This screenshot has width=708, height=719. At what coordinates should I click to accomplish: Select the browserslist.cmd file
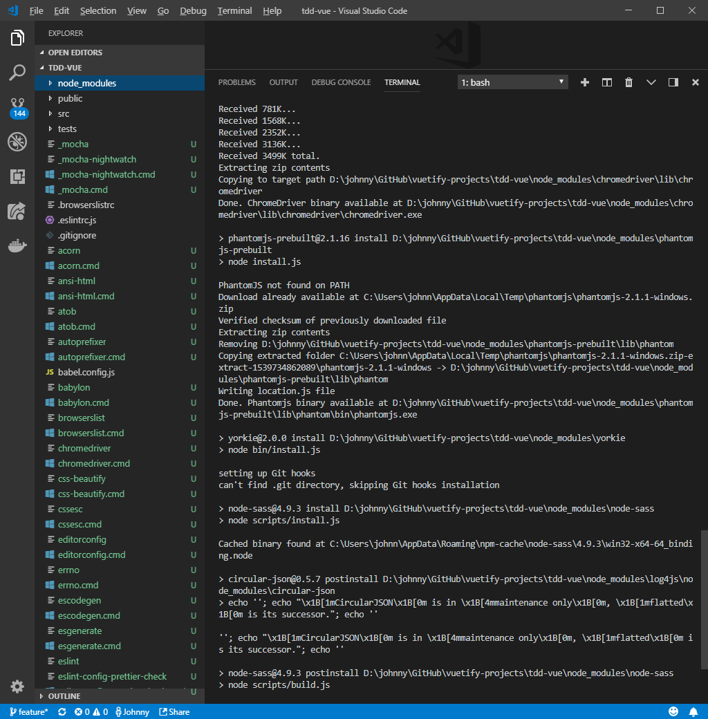point(120,433)
